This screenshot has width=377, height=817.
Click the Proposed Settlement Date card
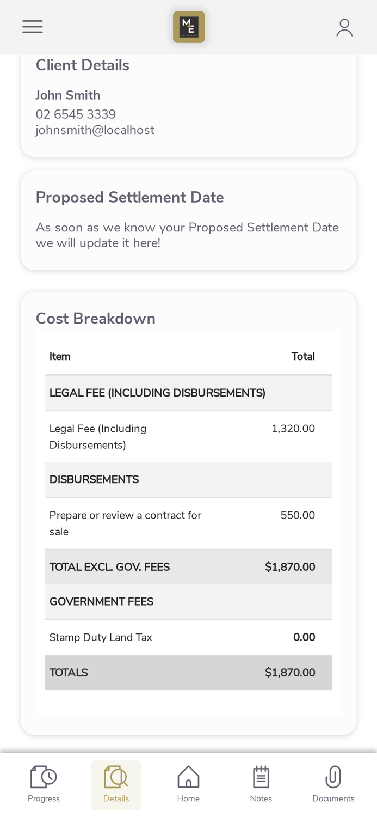pos(188,220)
